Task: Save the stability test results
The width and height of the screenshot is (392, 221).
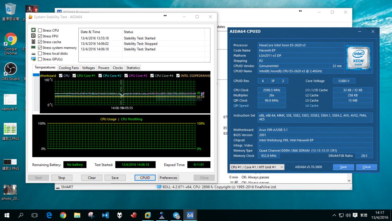Action: coord(115,178)
